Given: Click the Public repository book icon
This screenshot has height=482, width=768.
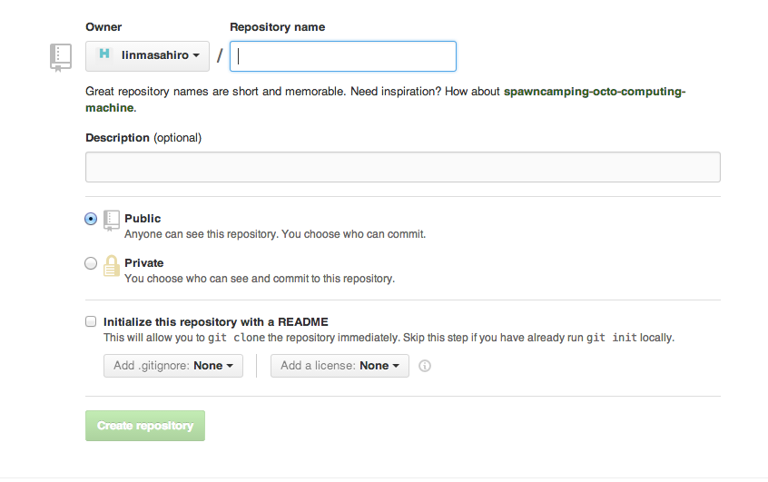Looking at the screenshot, I should 112,219.
